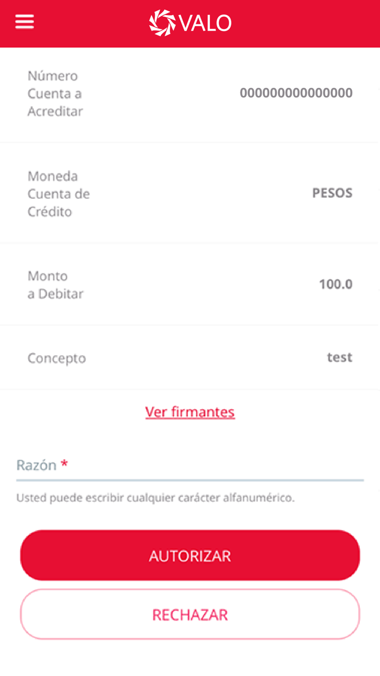Click the underline of the Razón field
This screenshot has height=676, width=380.
click(190, 480)
